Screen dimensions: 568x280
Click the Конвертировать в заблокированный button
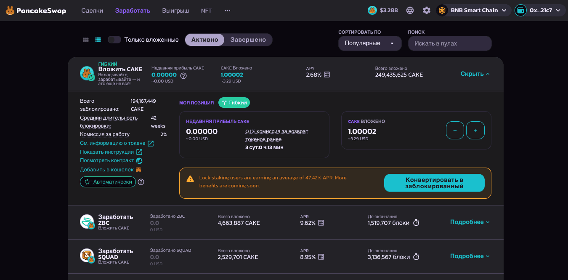(x=434, y=183)
